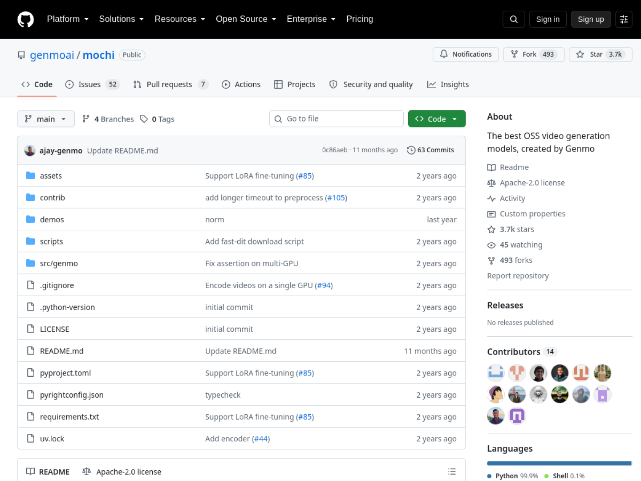Viewport: 641px width, 481px height.
Task: Open the search magnifier in header
Action: pos(514,19)
